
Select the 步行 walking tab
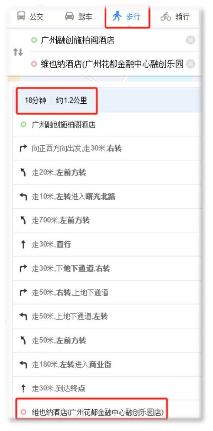coord(127,17)
